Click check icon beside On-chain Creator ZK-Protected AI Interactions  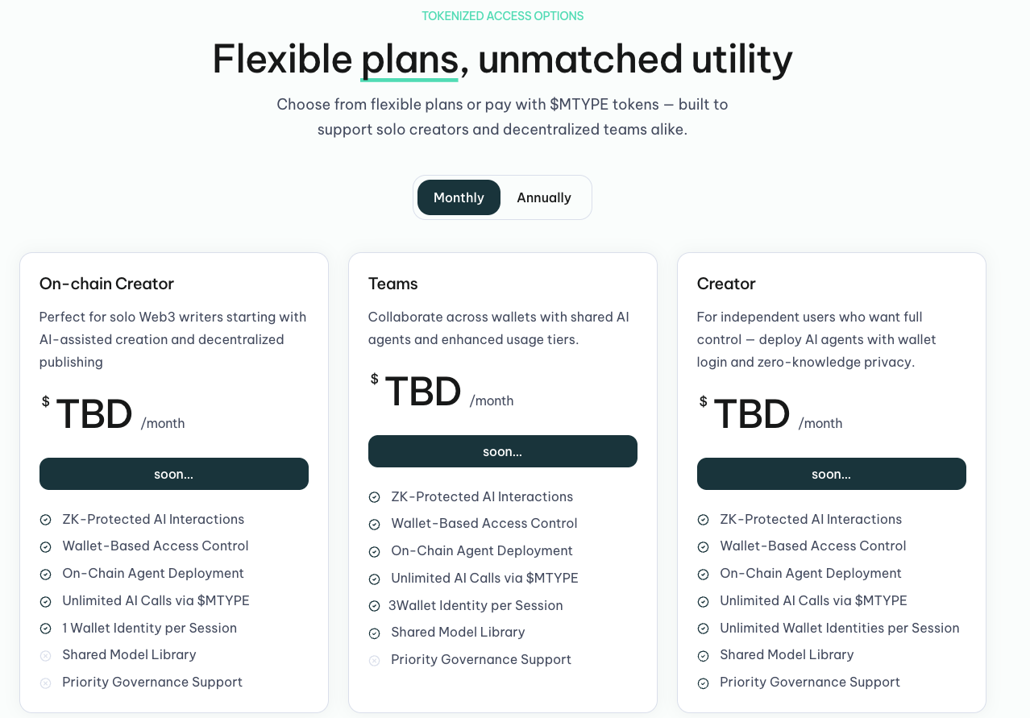click(46, 521)
